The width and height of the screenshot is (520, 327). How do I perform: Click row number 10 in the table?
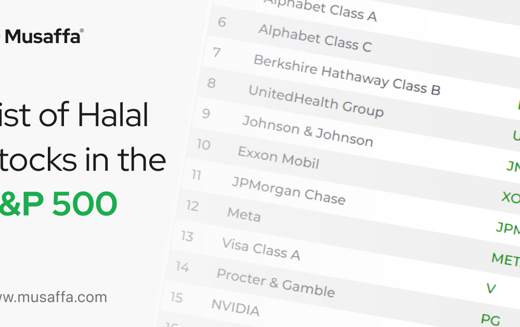pyautogui.click(x=203, y=144)
